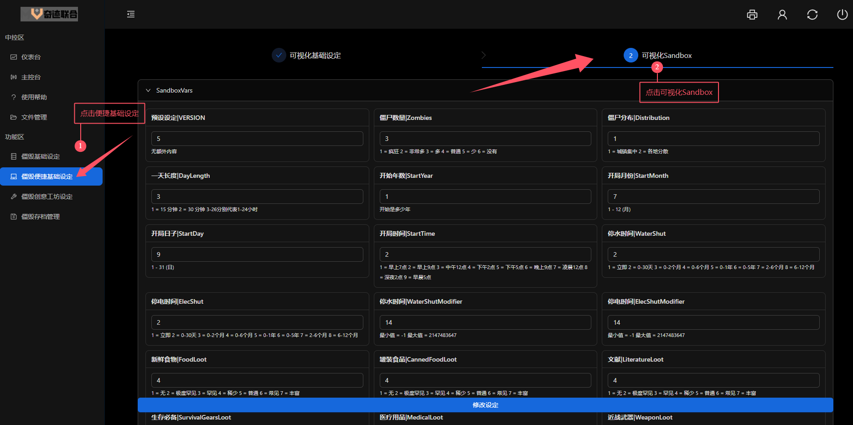Edit the 停水时间|WaterShut input field
The image size is (853, 425).
713,254
